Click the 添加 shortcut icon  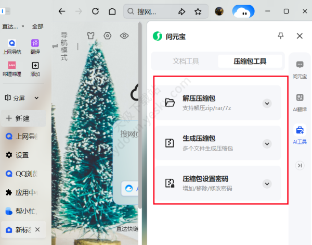click(35, 66)
